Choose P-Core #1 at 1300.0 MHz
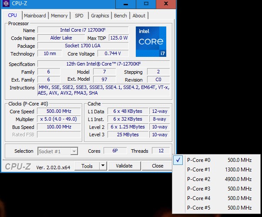 tap(216, 170)
